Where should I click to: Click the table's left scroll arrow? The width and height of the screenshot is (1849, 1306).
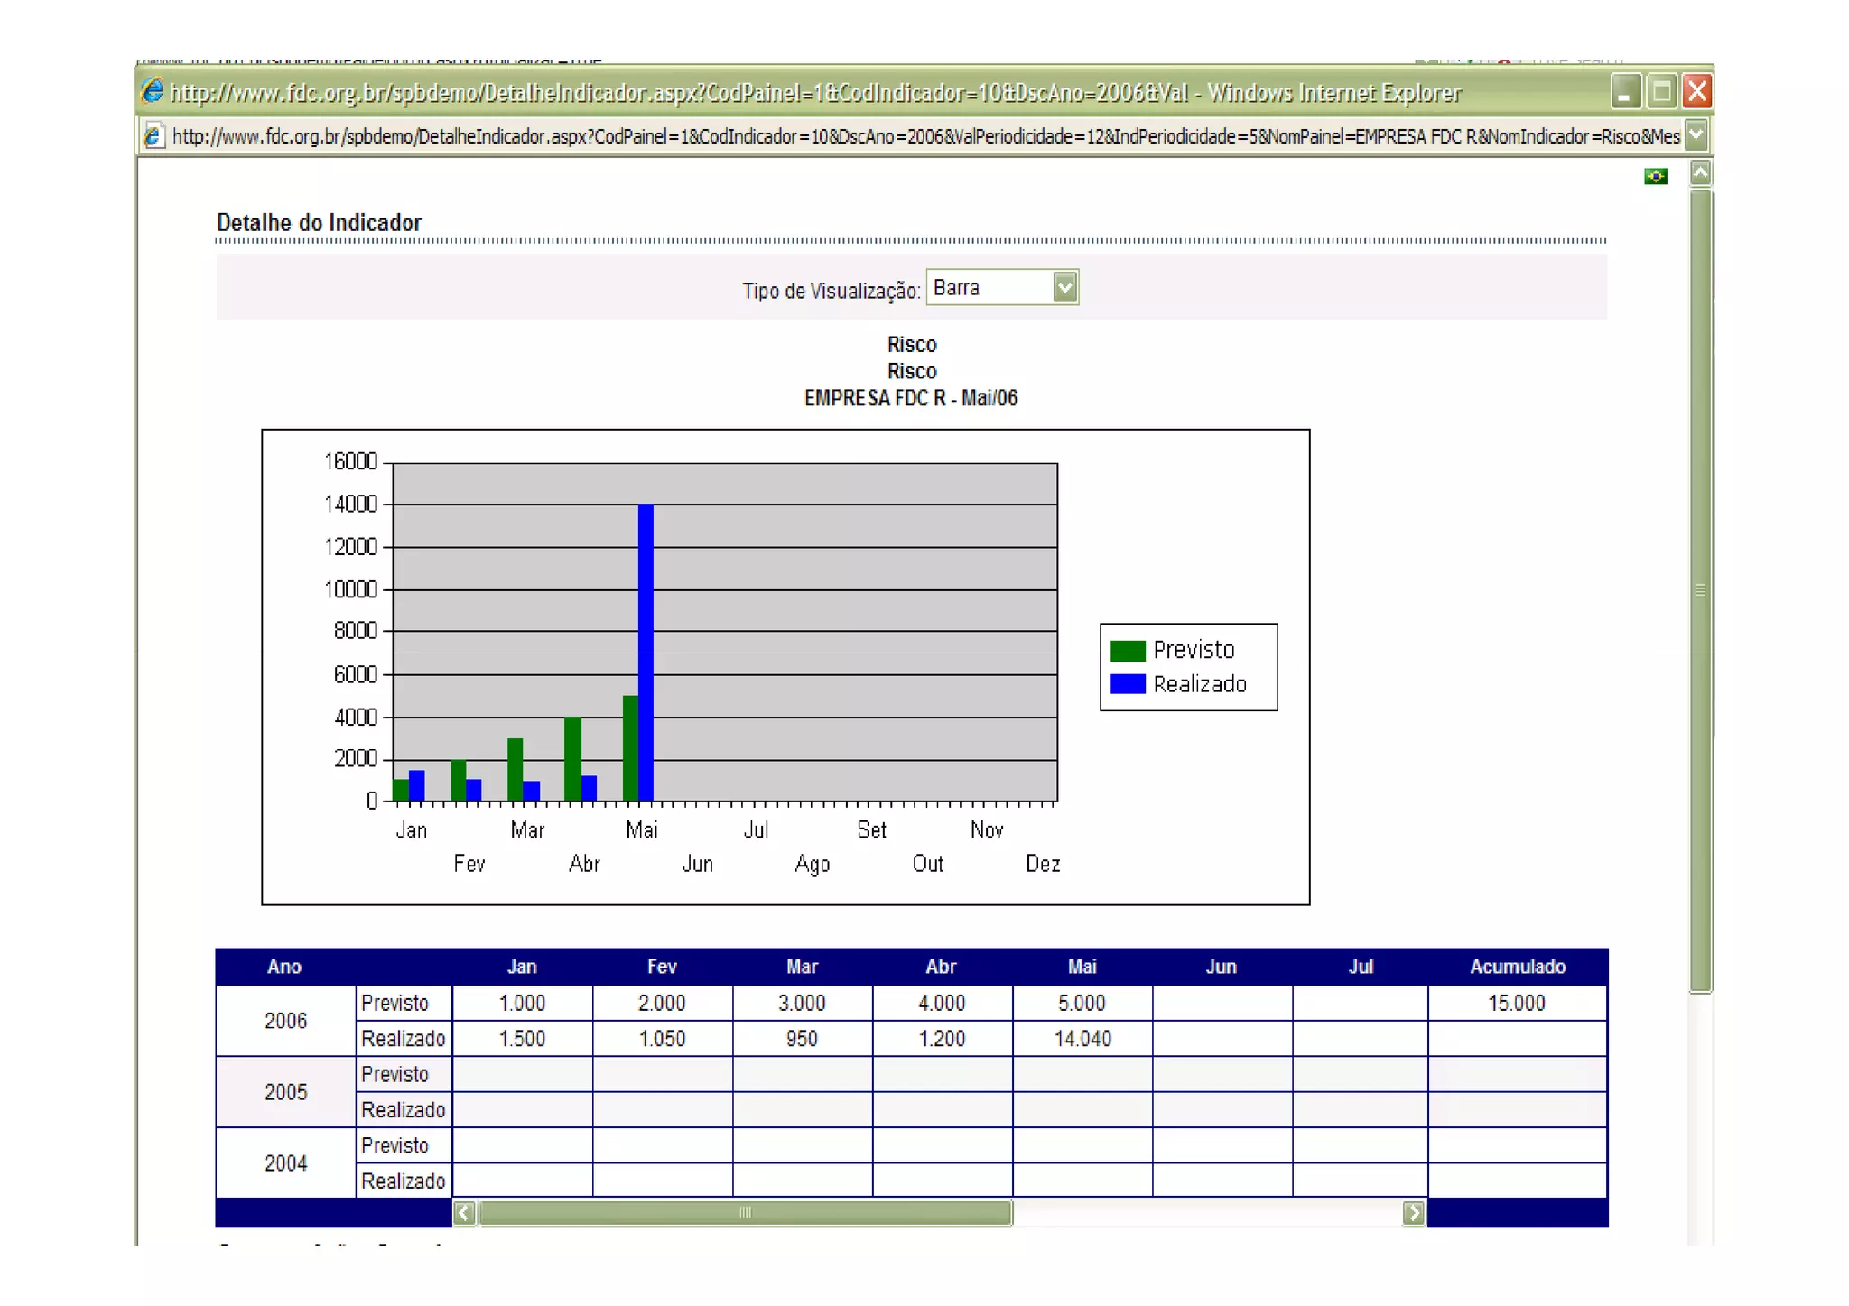pyautogui.click(x=464, y=1212)
